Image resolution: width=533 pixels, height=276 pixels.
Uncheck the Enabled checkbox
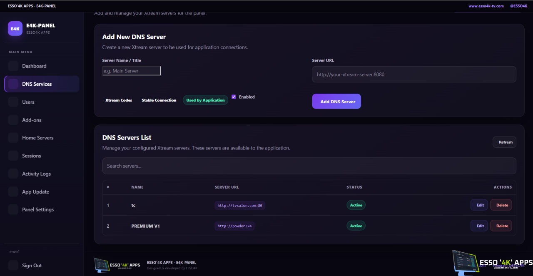click(234, 97)
